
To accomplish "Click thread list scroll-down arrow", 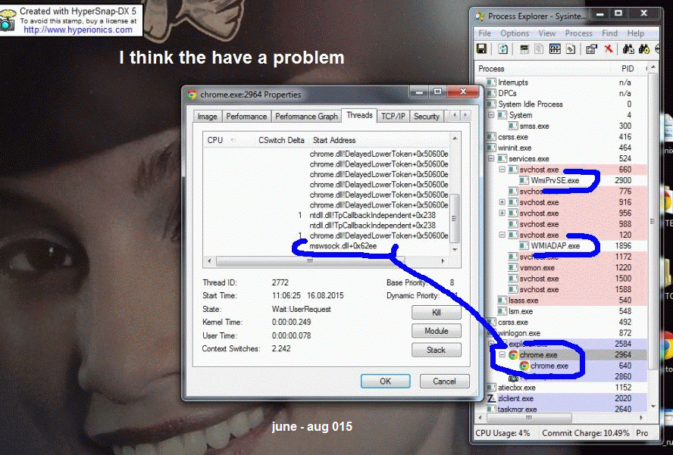I will (455, 250).
